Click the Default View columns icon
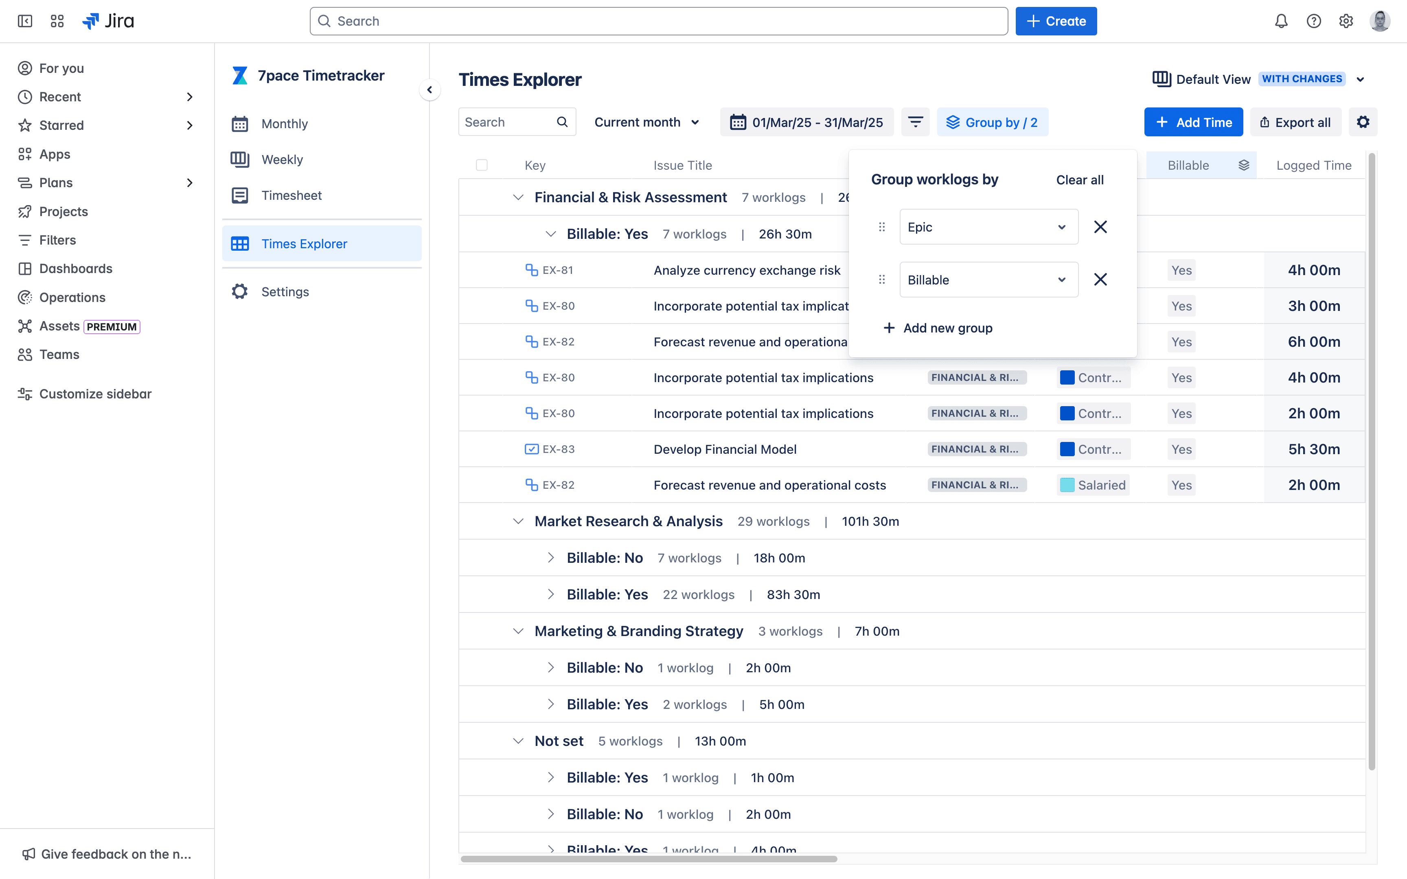The image size is (1407, 879). point(1162,79)
